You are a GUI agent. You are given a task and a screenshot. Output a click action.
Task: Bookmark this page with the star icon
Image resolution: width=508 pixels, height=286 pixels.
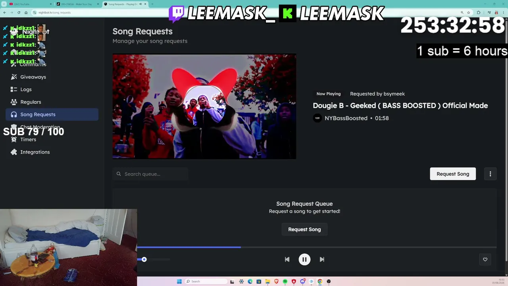coord(469,12)
